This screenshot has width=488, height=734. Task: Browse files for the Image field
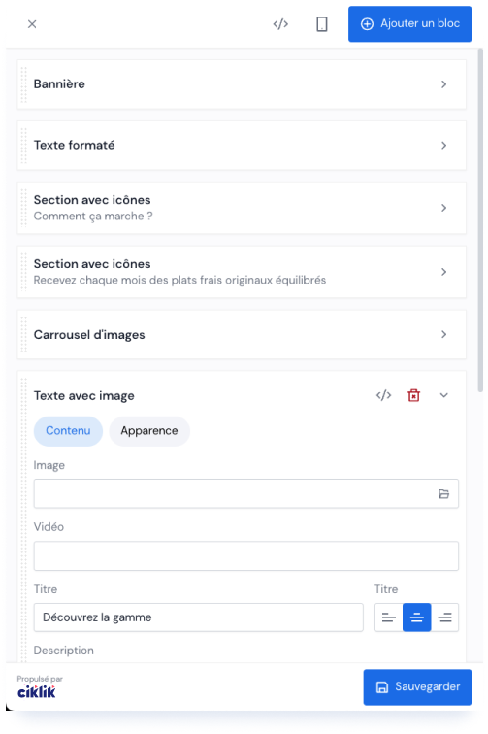(443, 494)
